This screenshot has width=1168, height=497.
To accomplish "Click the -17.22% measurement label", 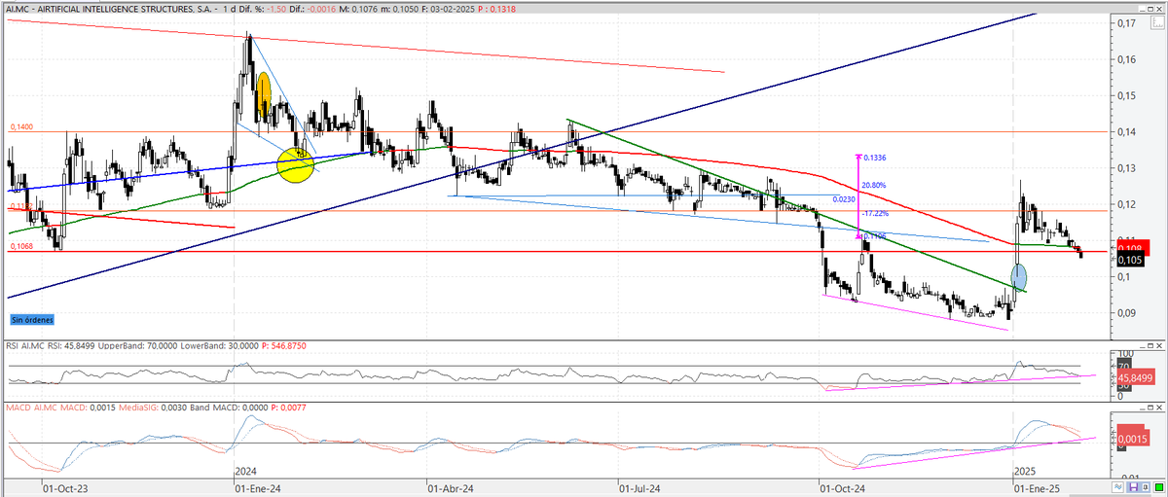I will pyautogui.click(x=874, y=212).
